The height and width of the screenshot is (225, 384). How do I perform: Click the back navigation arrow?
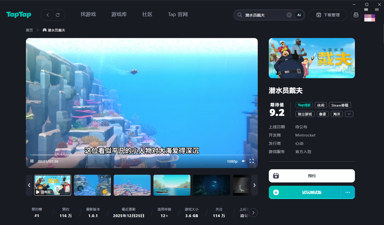(48, 15)
